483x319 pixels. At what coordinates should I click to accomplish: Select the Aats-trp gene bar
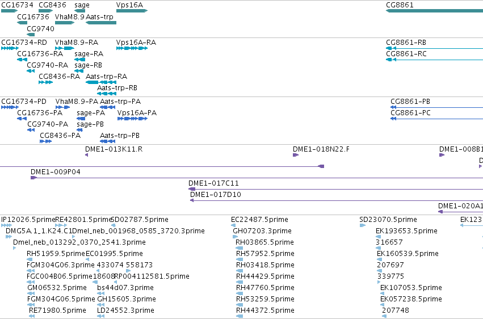click(101, 23)
